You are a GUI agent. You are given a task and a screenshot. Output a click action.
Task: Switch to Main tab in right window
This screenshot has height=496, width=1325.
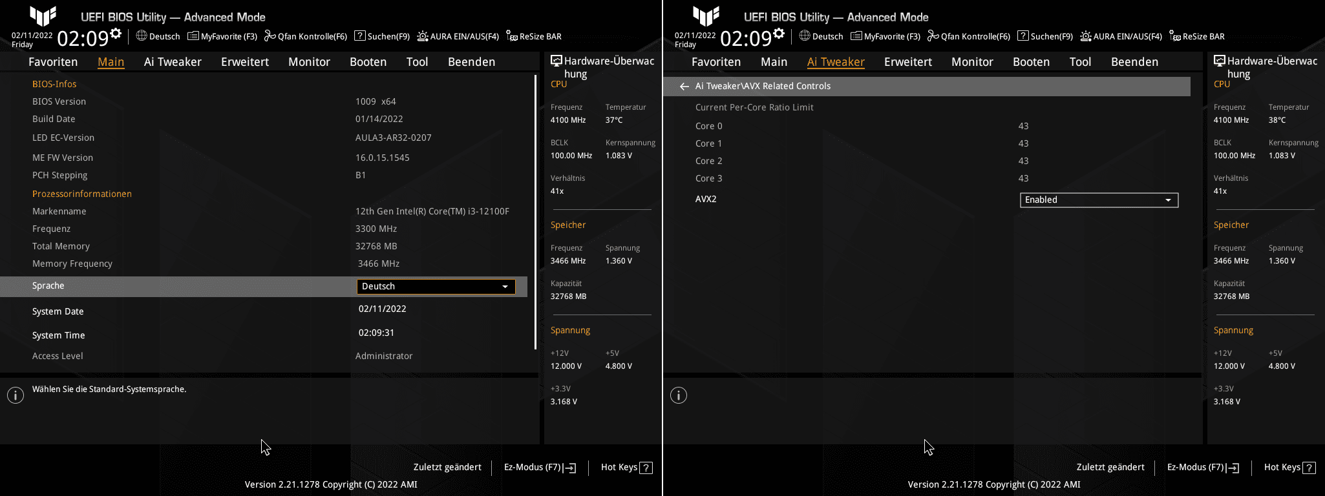click(x=774, y=62)
